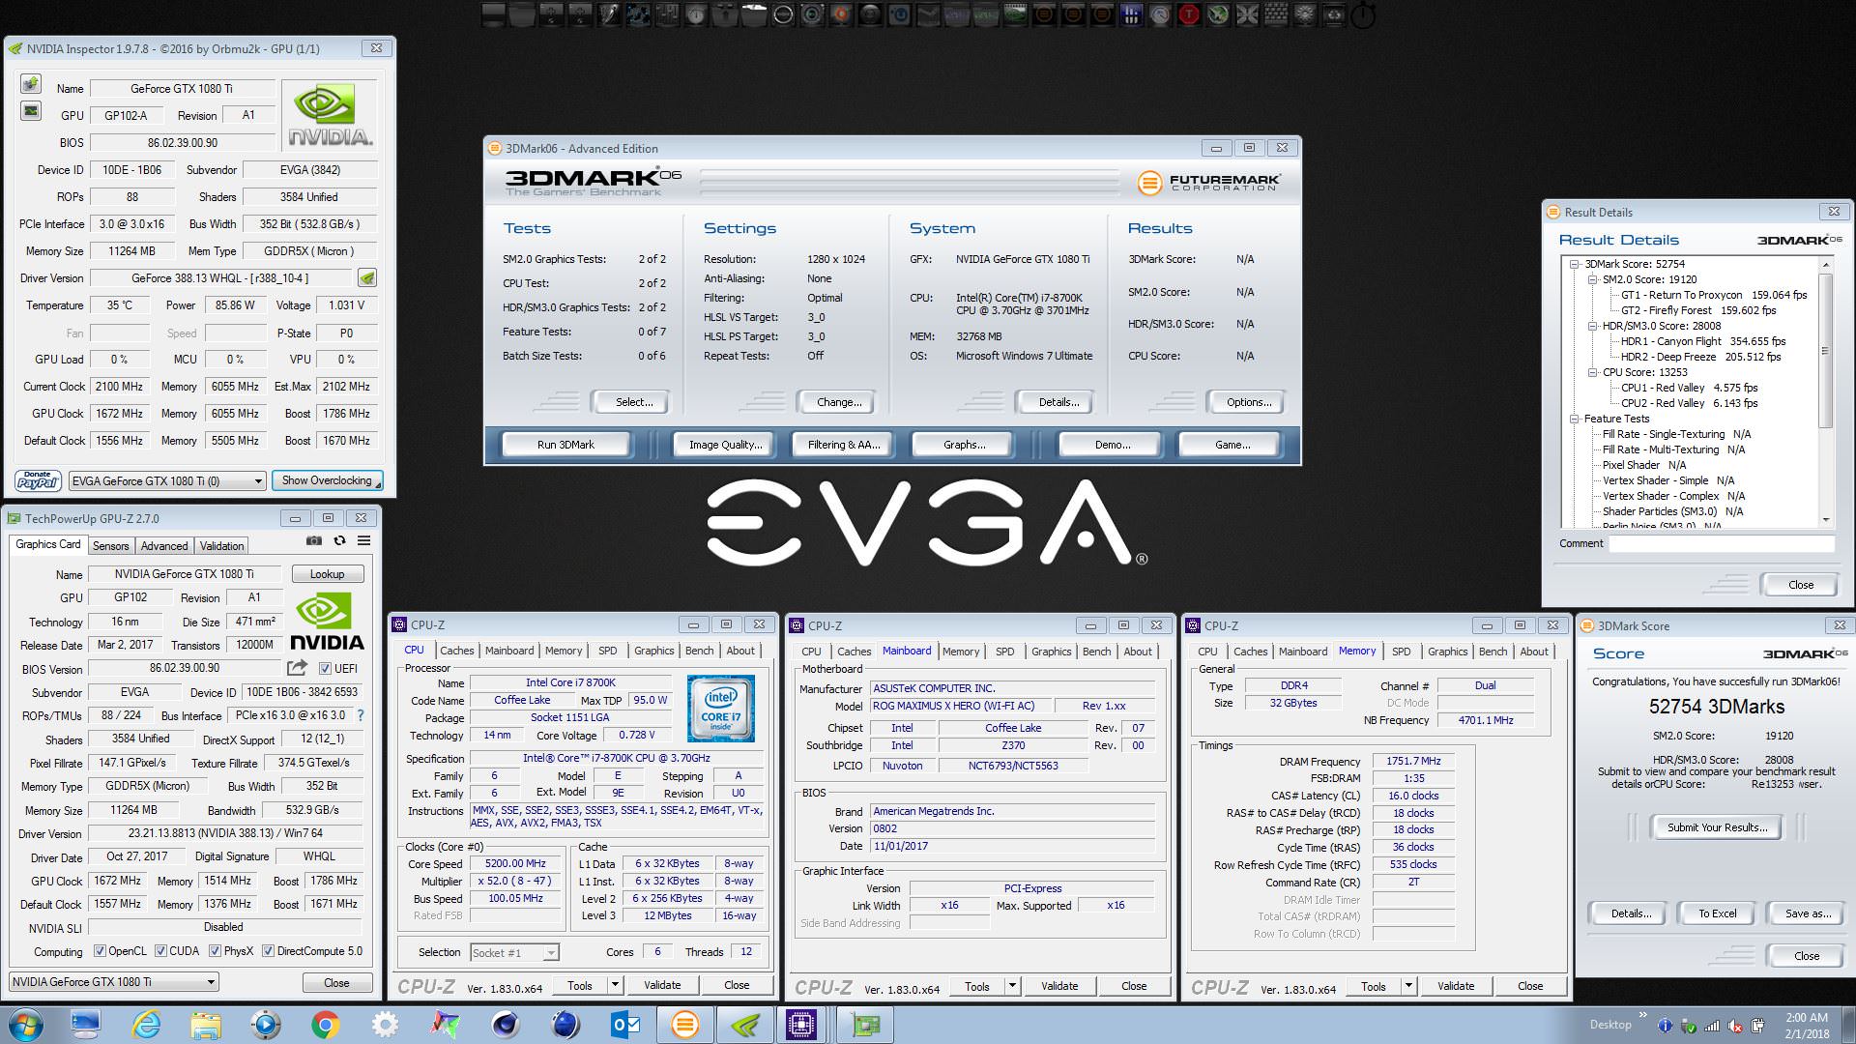Collapse Feature Tests tree node
The image size is (1856, 1044).
point(1574,419)
